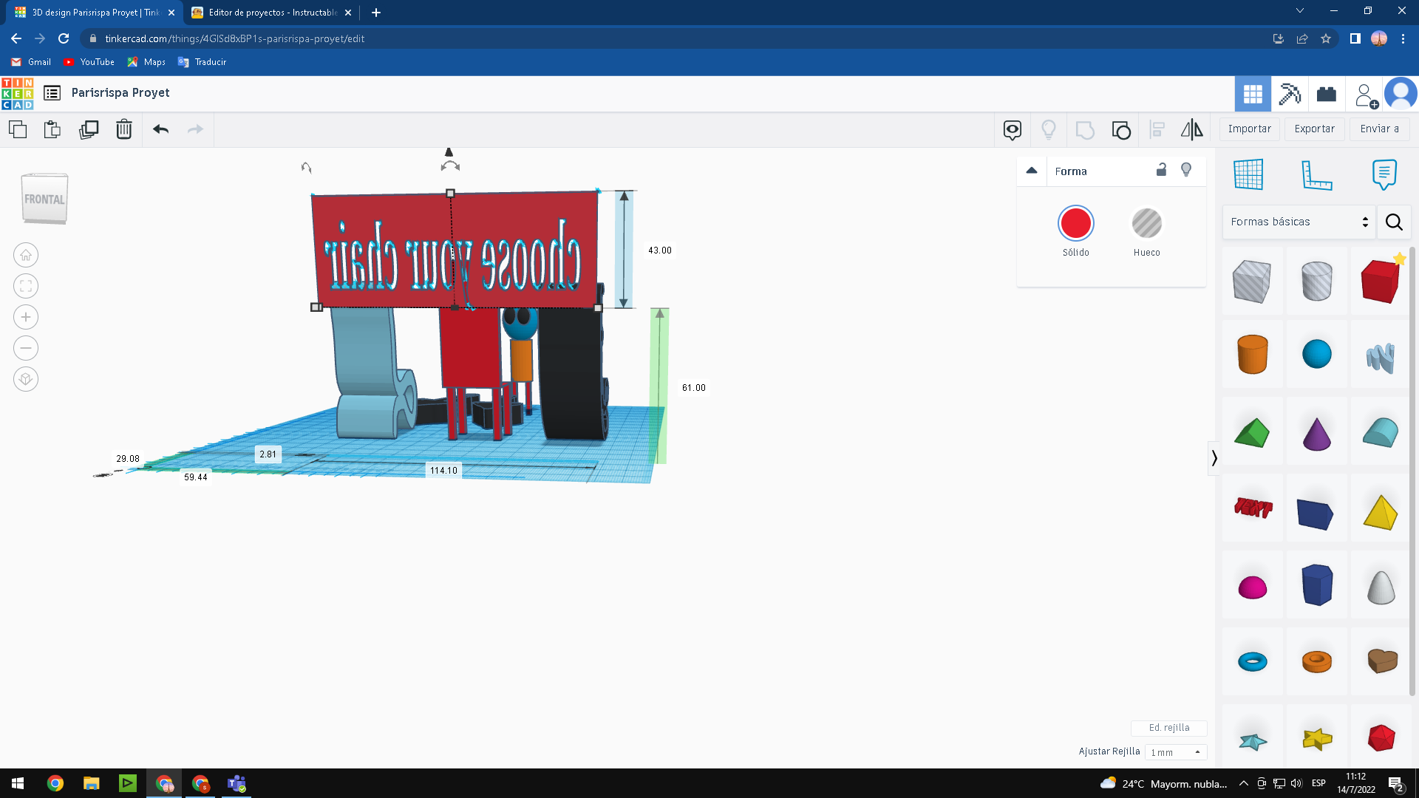Open the Ajustar Rejilla 1 mm dropdown

pyautogui.click(x=1175, y=752)
